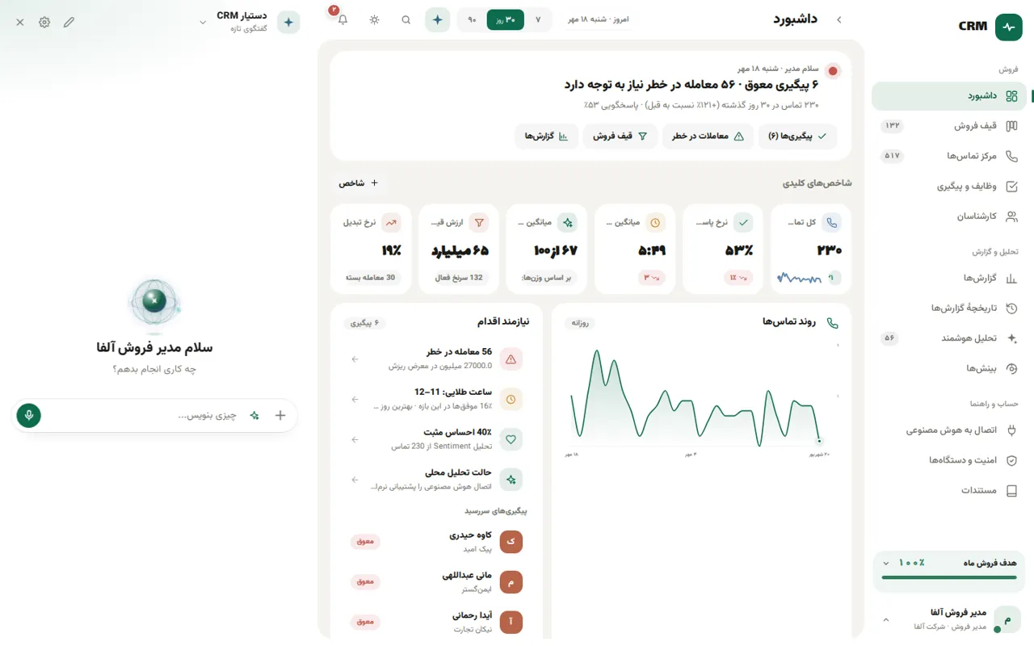Click the پیگیری‌ها (۶) button
The image size is (1034, 646).
pyautogui.click(x=797, y=136)
